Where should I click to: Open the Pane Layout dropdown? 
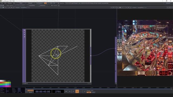tap(10, 5)
